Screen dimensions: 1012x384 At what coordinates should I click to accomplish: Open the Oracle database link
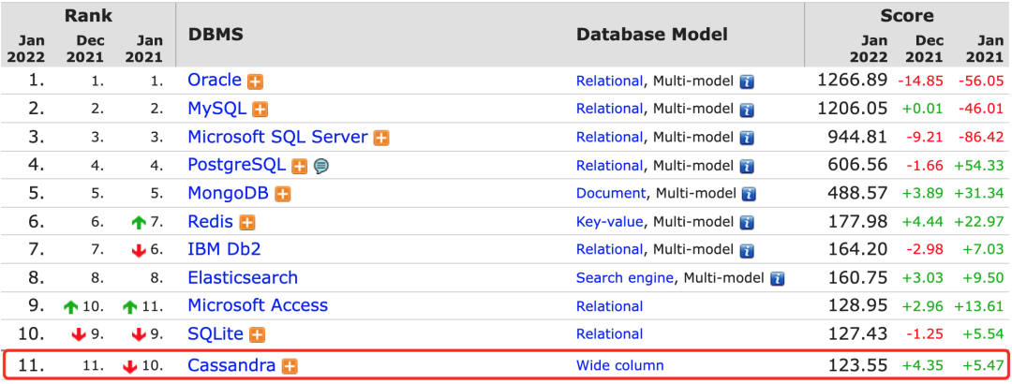(215, 81)
